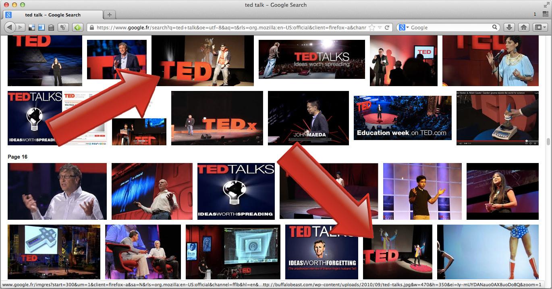This screenshot has height=289, width=552.
Task: Open the speaker in orange hoodie thumbnail
Action: (x=203, y=61)
